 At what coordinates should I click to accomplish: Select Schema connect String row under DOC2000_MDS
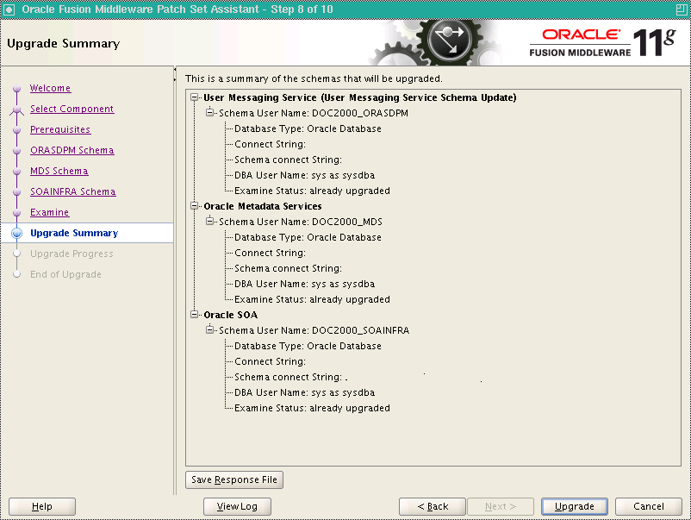pyautogui.click(x=288, y=268)
